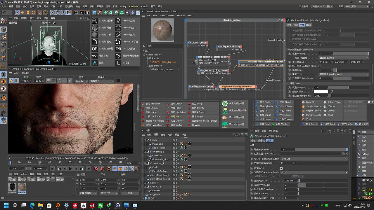Disable the DOF 景深 checkbox
The width and height of the screenshot is (374, 210).
click(x=281, y=168)
